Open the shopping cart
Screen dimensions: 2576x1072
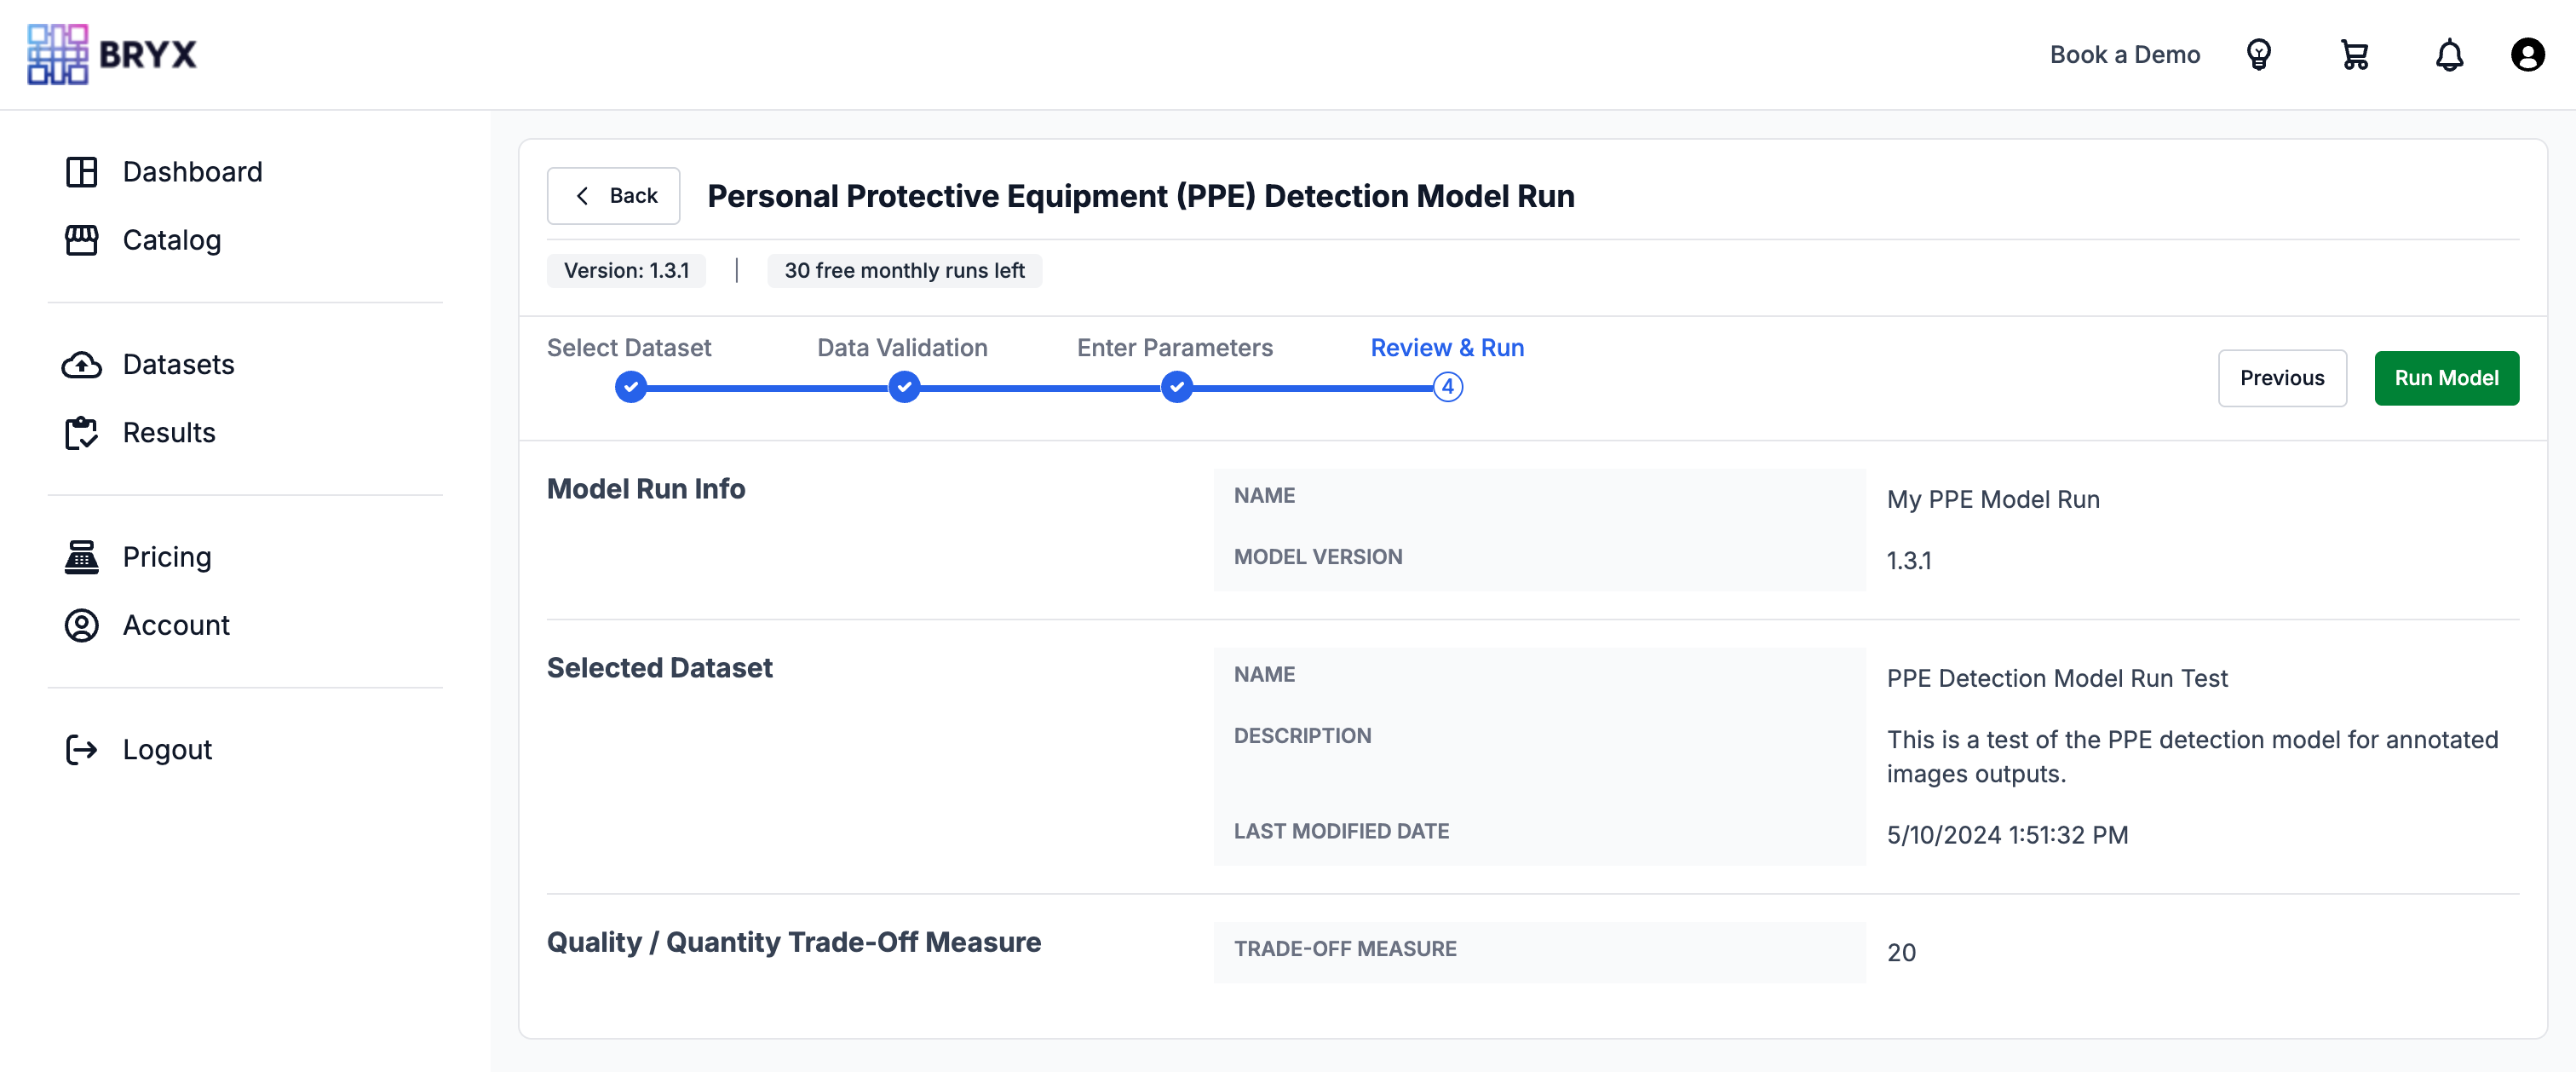2355,55
